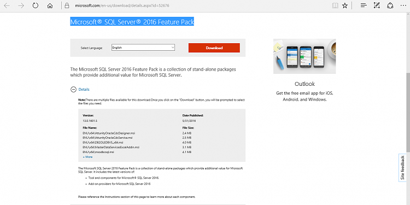The width and height of the screenshot is (410, 205).
Task: Click the Outlook phones ad image
Action: pyautogui.click(x=304, y=56)
